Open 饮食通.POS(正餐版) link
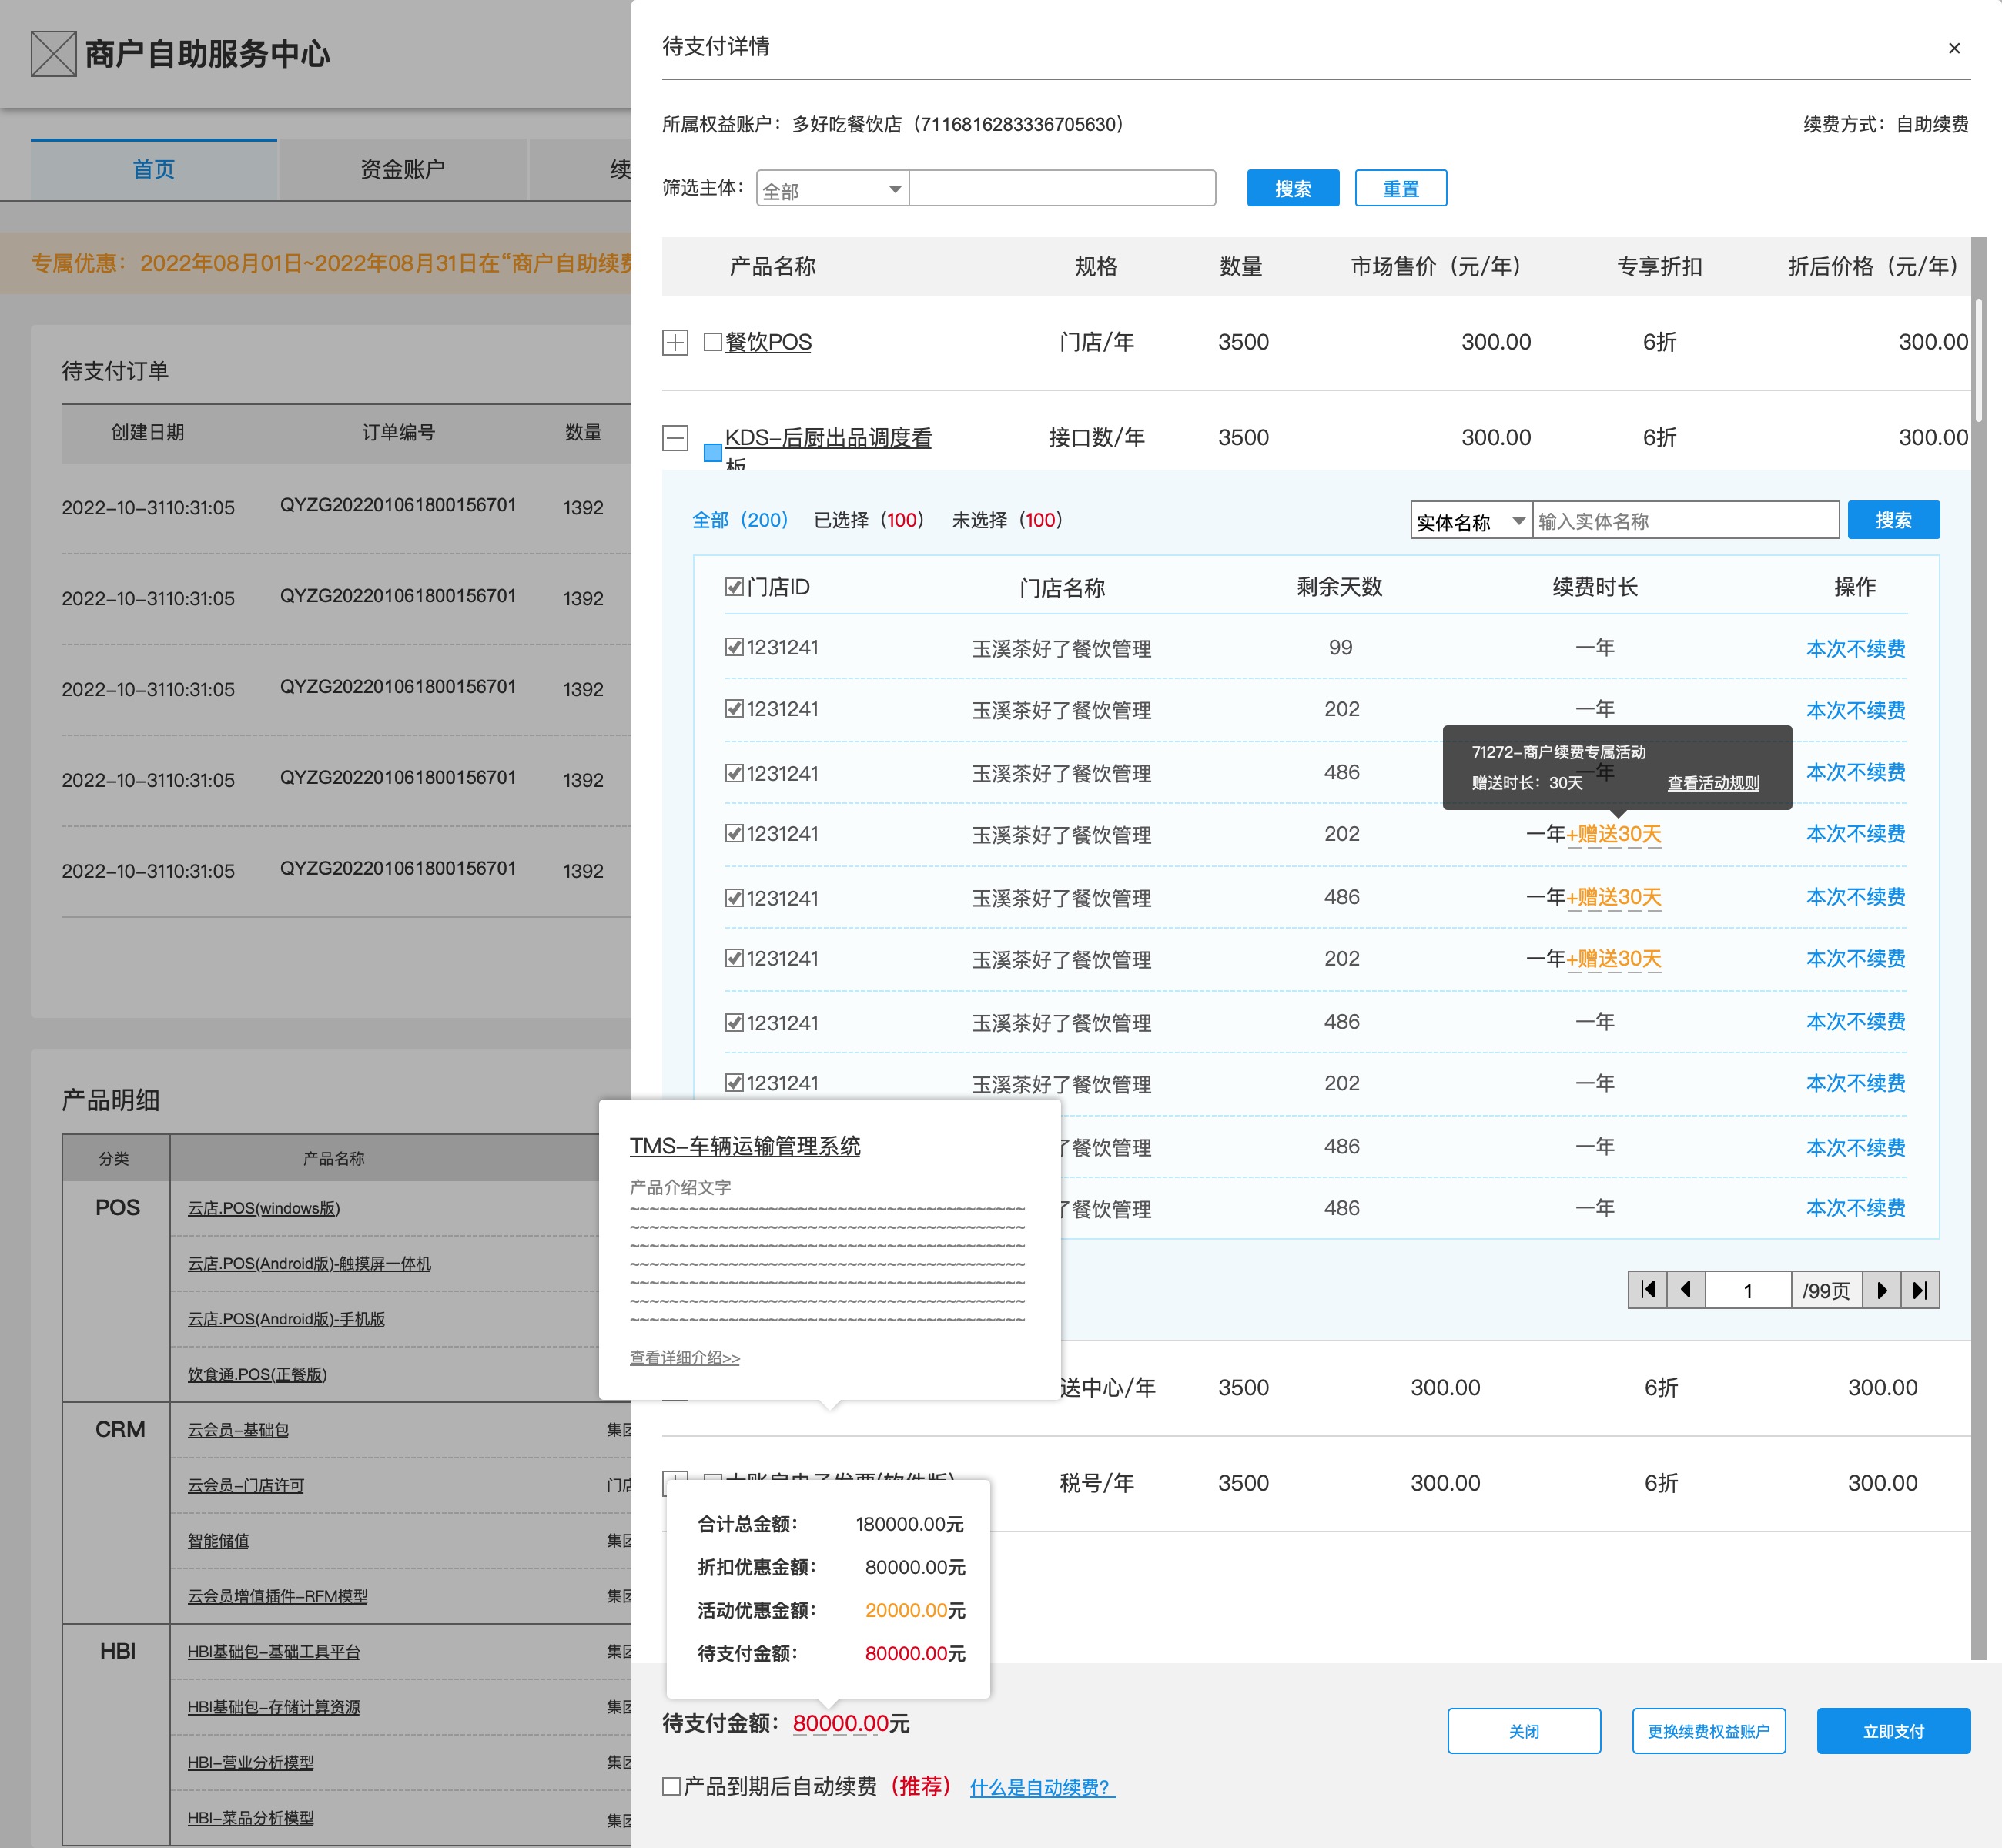Image resolution: width=2002 pixels, height=1848 pixels. point(257,1375)
